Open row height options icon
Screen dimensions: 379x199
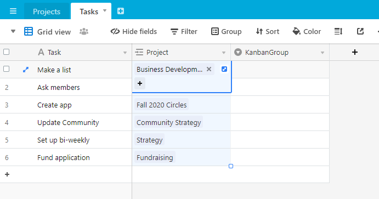338,31
